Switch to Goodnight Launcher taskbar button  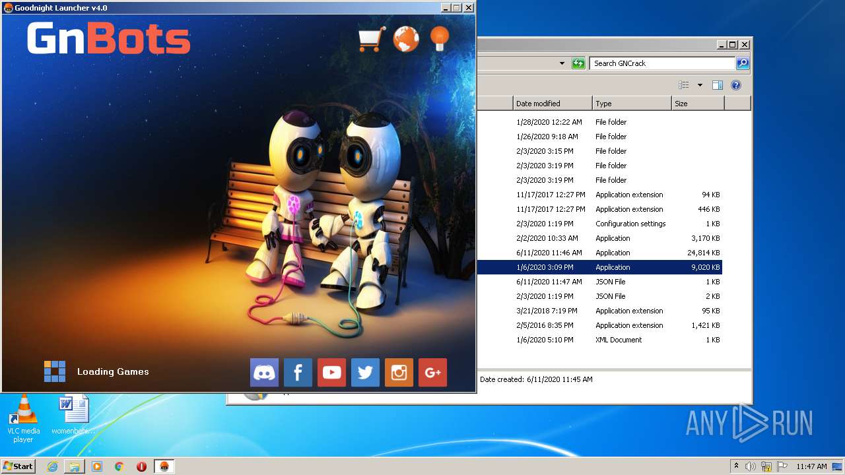[x=164, y=466]
